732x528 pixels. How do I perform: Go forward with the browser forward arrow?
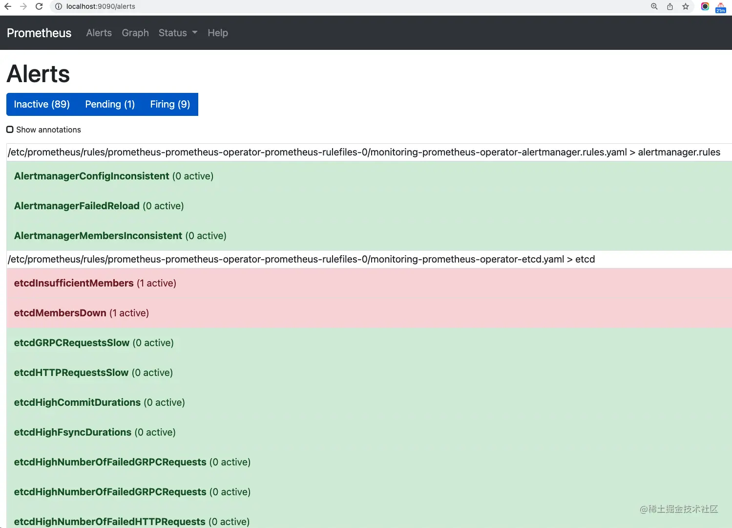point(23,6)
